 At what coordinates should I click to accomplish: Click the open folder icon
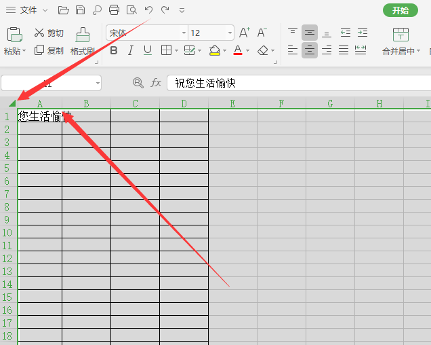pos(63,10)
